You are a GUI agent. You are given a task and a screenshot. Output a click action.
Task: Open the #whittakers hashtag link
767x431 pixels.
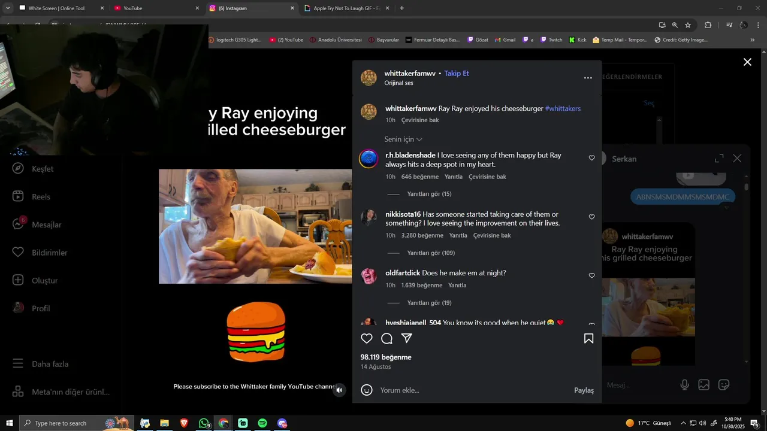[563, 108]
